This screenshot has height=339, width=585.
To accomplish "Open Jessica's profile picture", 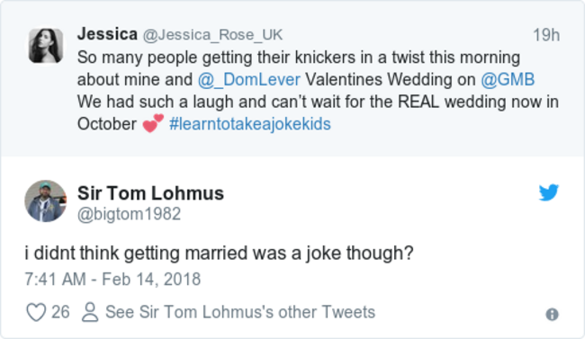I will pyautogui.click(x=46, y=46).
